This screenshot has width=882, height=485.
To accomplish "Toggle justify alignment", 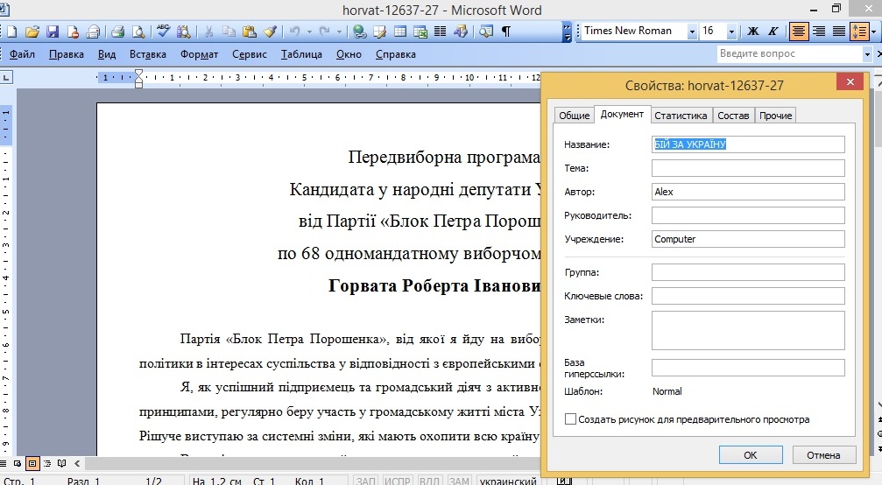I will pos(839,32).
